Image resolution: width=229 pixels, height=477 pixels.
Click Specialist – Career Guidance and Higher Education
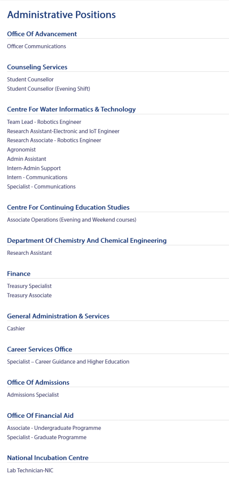click(68, 361)
